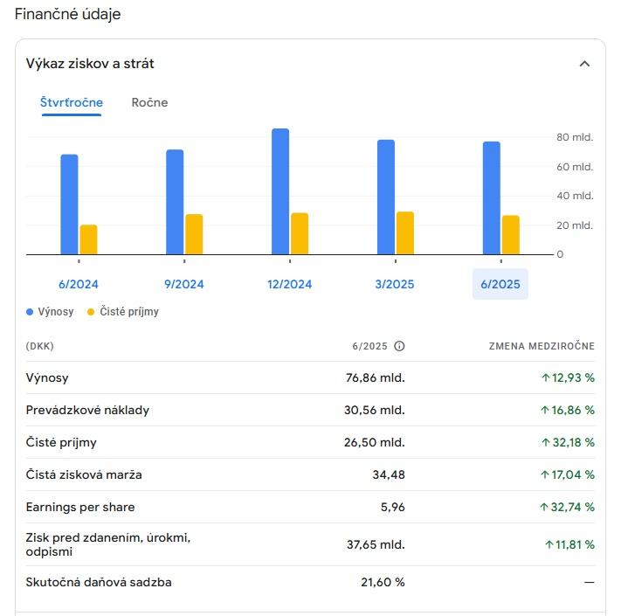Click the Skutočná daňová sadzba row label

point(99,583)
